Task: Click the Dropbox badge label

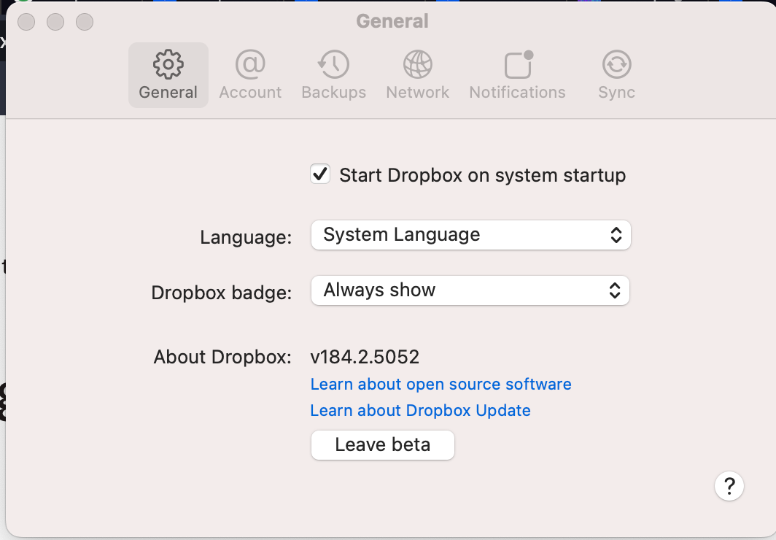Action: pyautogui.click(x=222, y=293)
